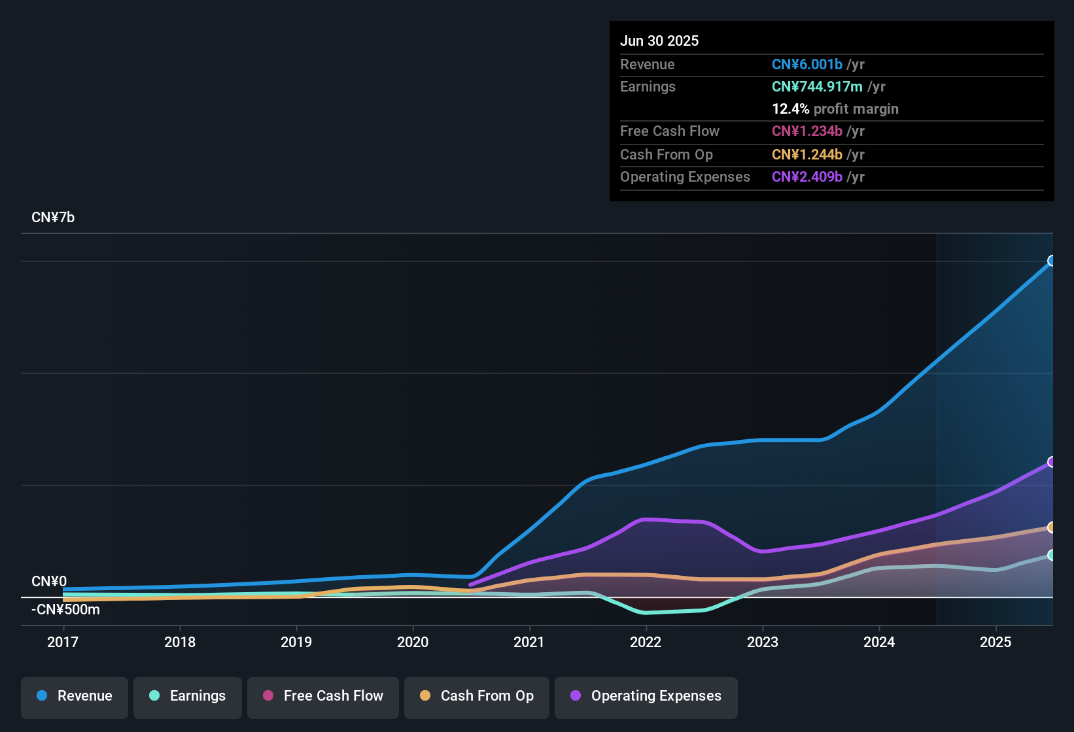Click the Jun 30 2025 tooltip date

[x=659, y=41]
